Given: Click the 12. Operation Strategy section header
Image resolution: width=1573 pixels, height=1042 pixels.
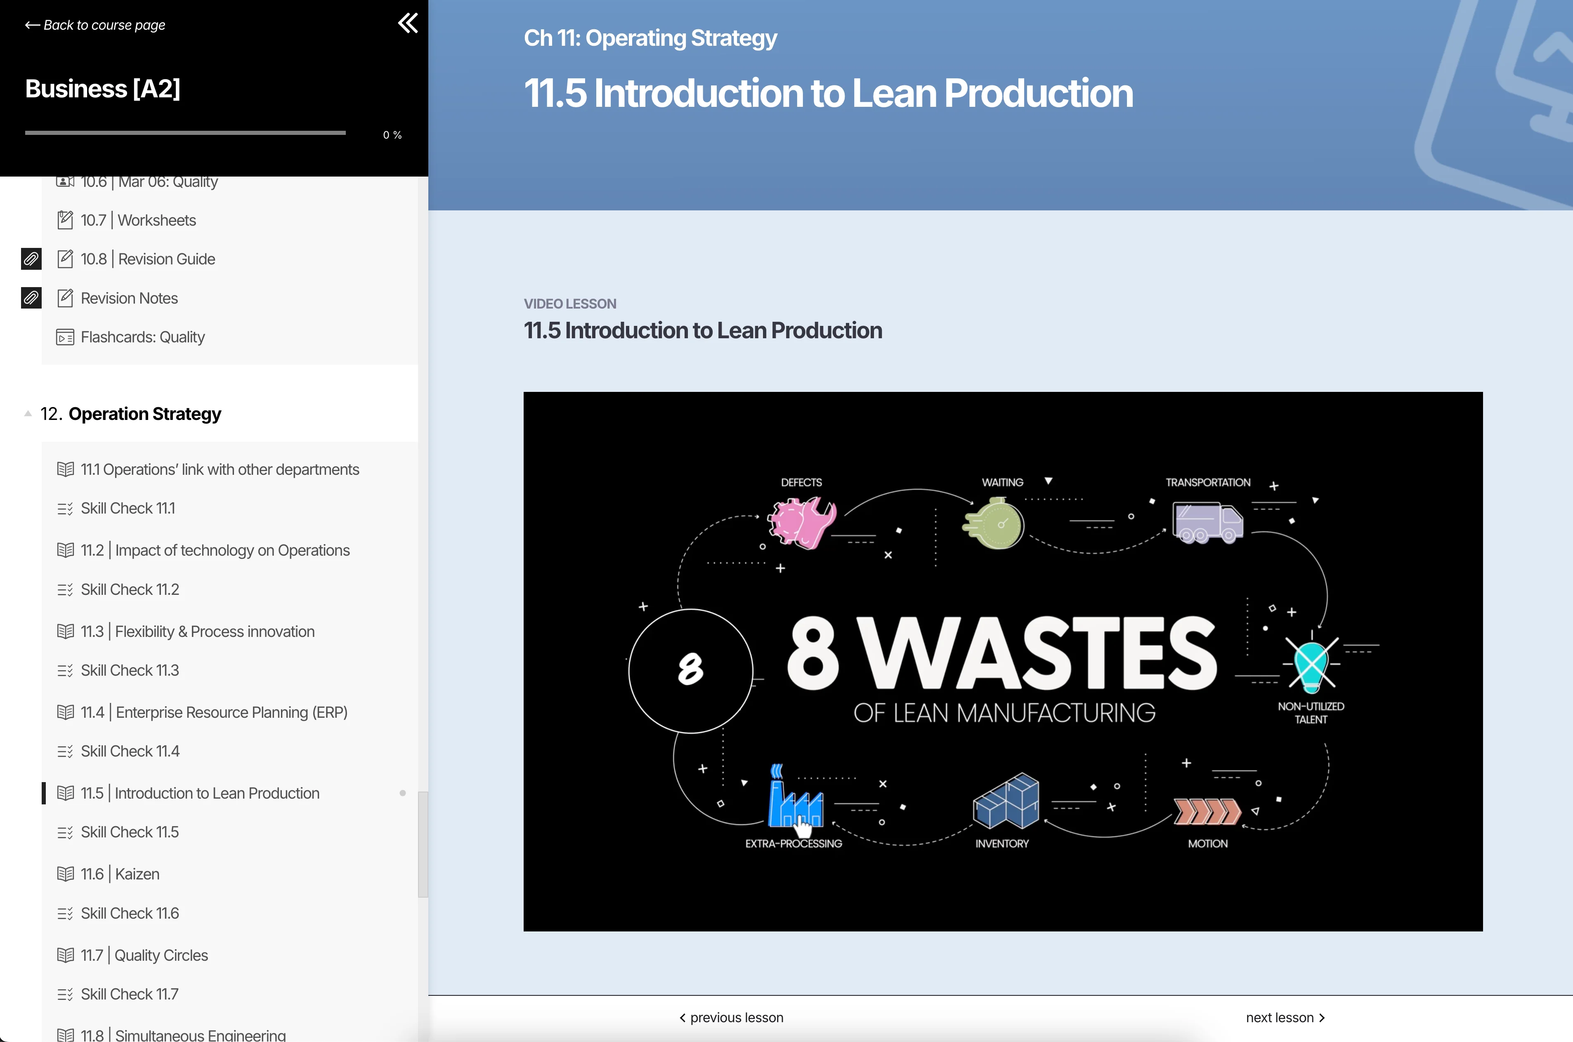Looking at the screenshot, I should 144,413.
